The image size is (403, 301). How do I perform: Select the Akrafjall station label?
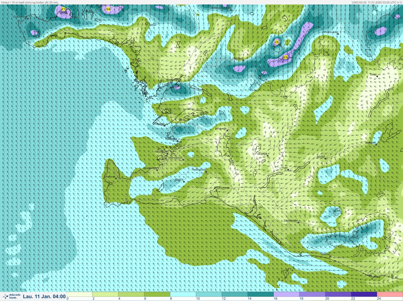point(159,124)
